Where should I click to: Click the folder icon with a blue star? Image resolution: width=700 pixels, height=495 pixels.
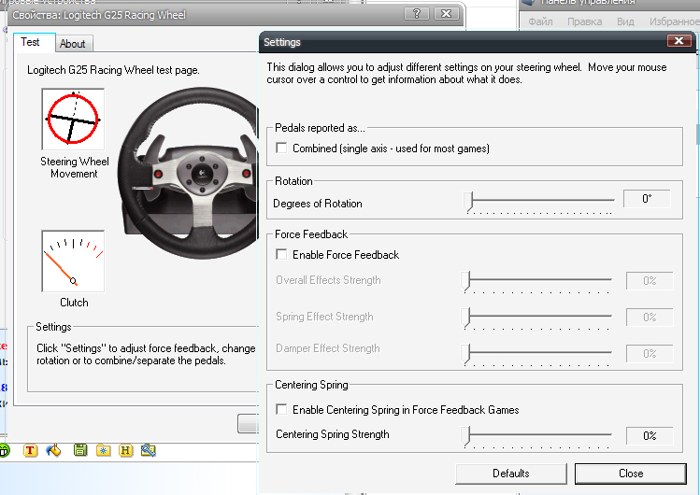(103, 450)
